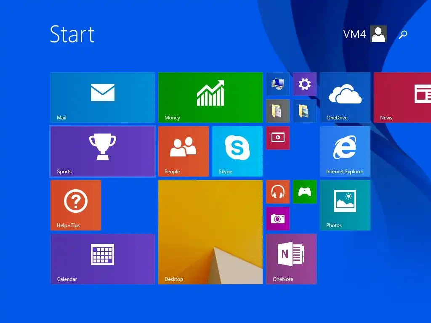Image resolution: width=431 pixels, height=323 pixels.
Task: Open the Music headphones tile
Action: 278,192
